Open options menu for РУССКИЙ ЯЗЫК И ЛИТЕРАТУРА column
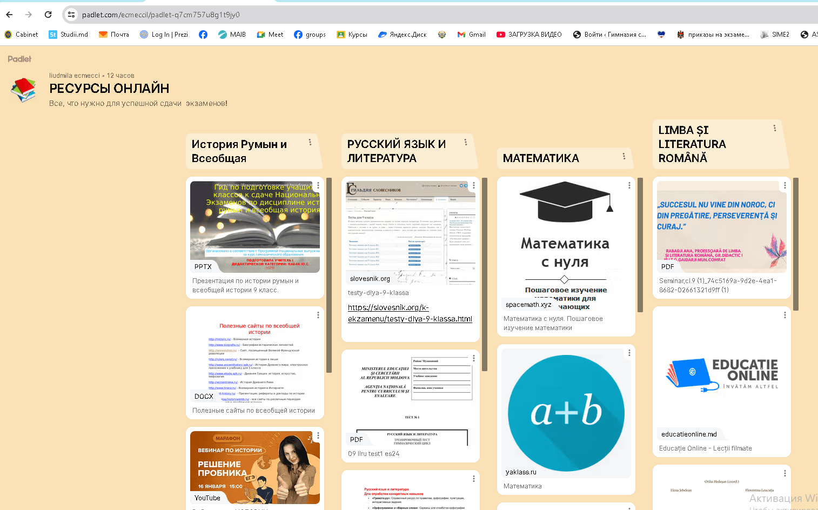The height and width of the screenshot is (510, 818). point(465,142)
